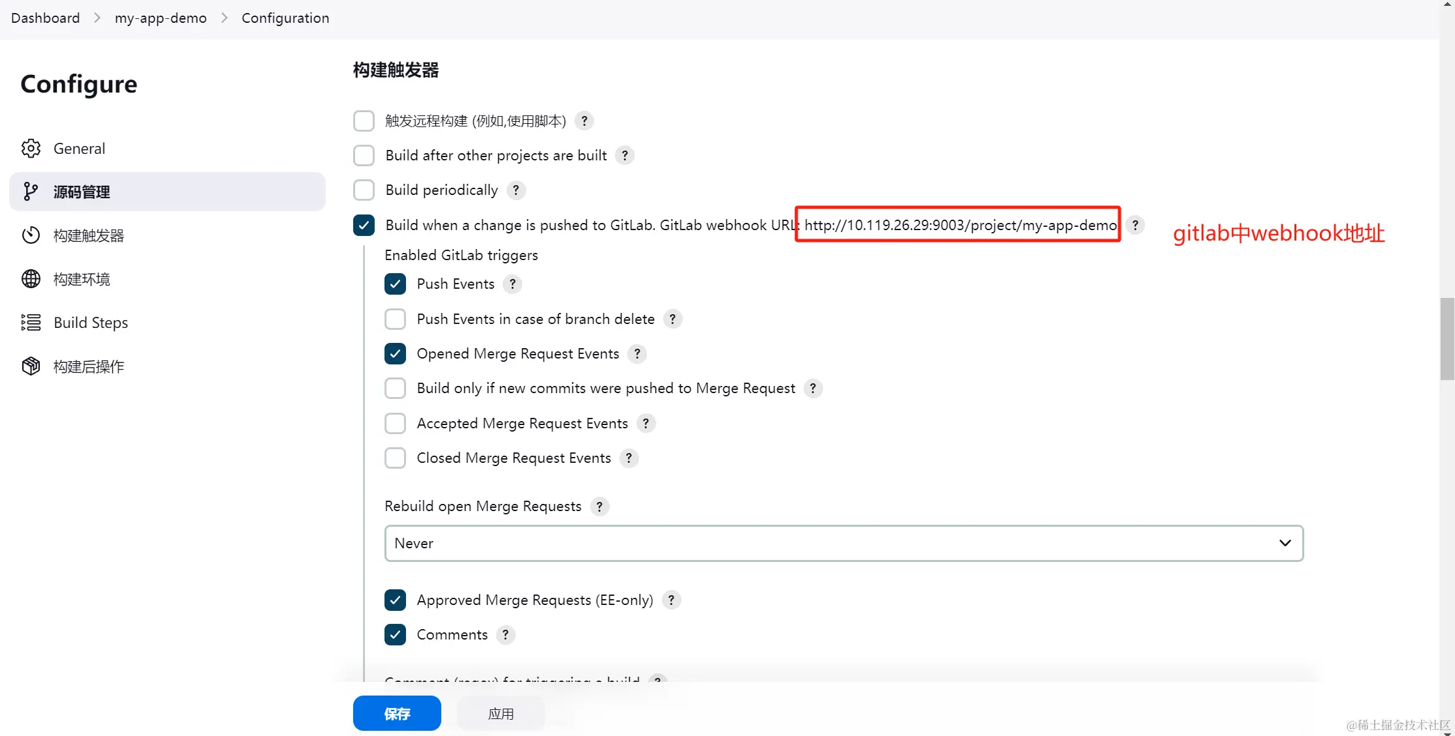The image size is (1455, 736).
Task: Go to Build Steps section
Action: click(x=167, y=323)
